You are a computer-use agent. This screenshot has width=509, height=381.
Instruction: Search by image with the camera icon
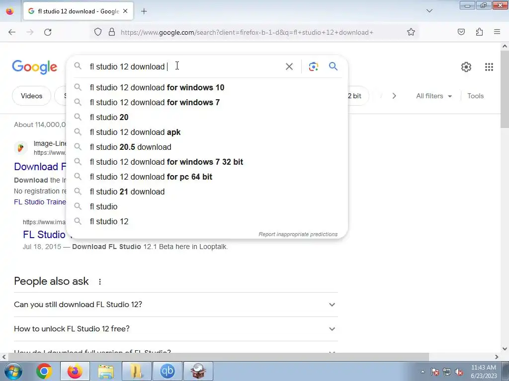[313, 66]
